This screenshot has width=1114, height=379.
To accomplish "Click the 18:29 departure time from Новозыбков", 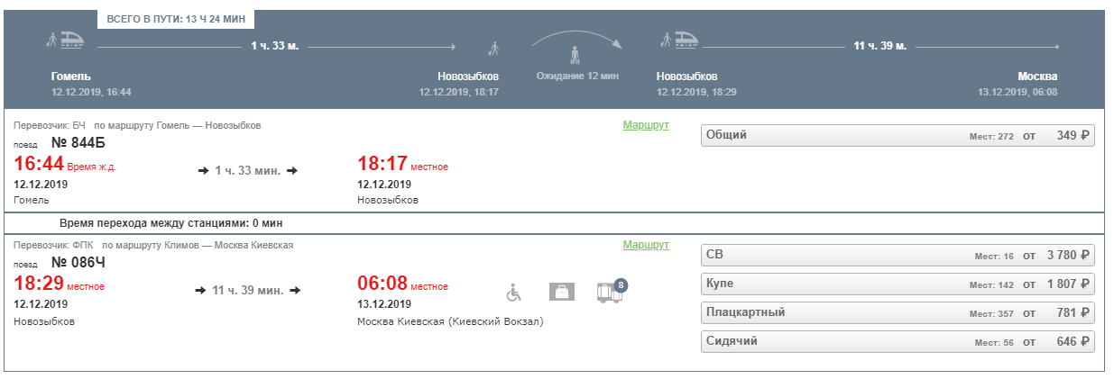I will tap(37, 284).
